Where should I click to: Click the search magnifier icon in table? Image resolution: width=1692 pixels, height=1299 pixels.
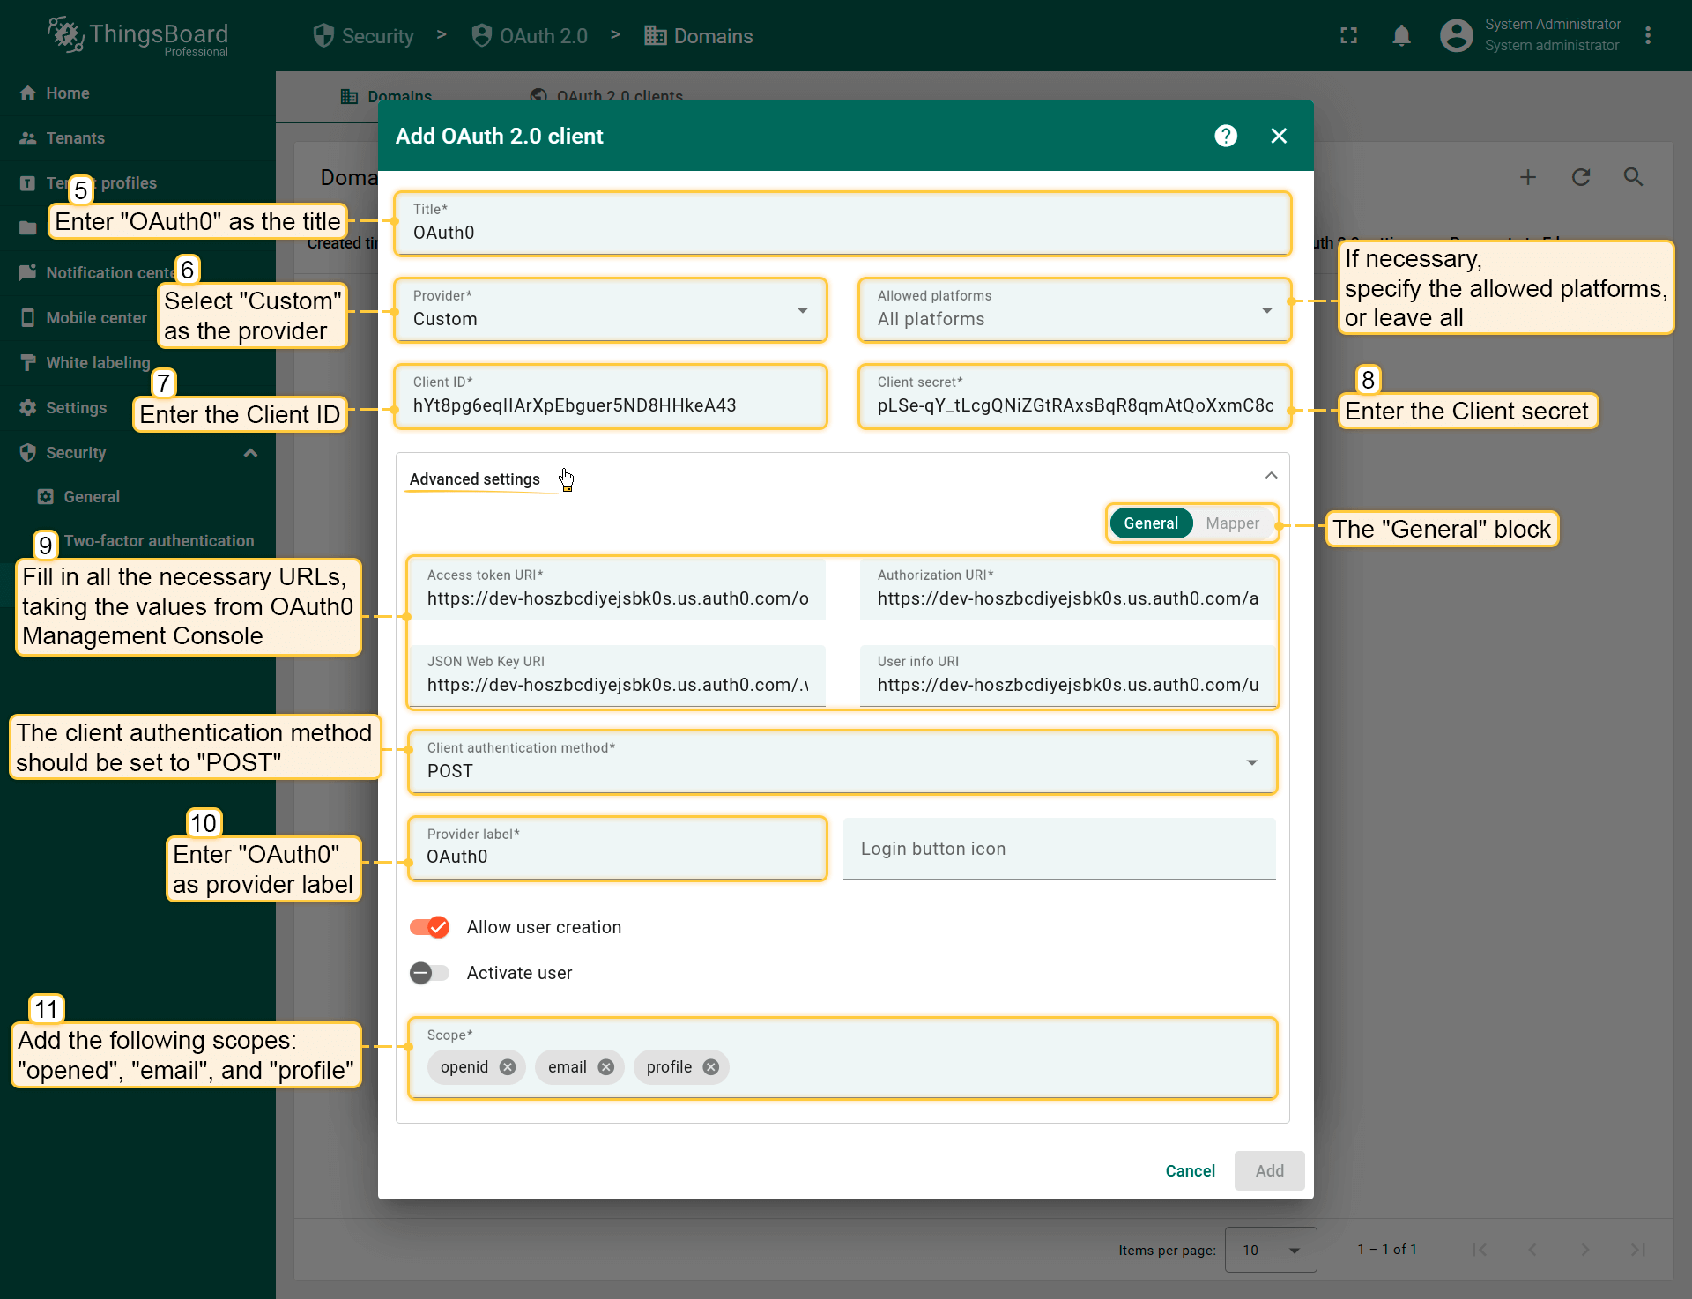[x=1633, y=177]
